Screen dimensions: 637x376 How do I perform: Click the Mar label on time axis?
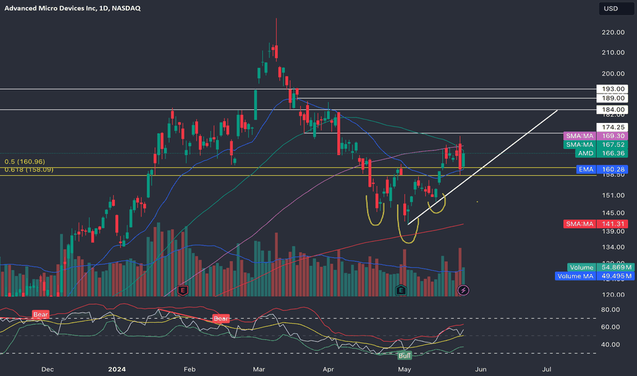(x=259, y=369)
